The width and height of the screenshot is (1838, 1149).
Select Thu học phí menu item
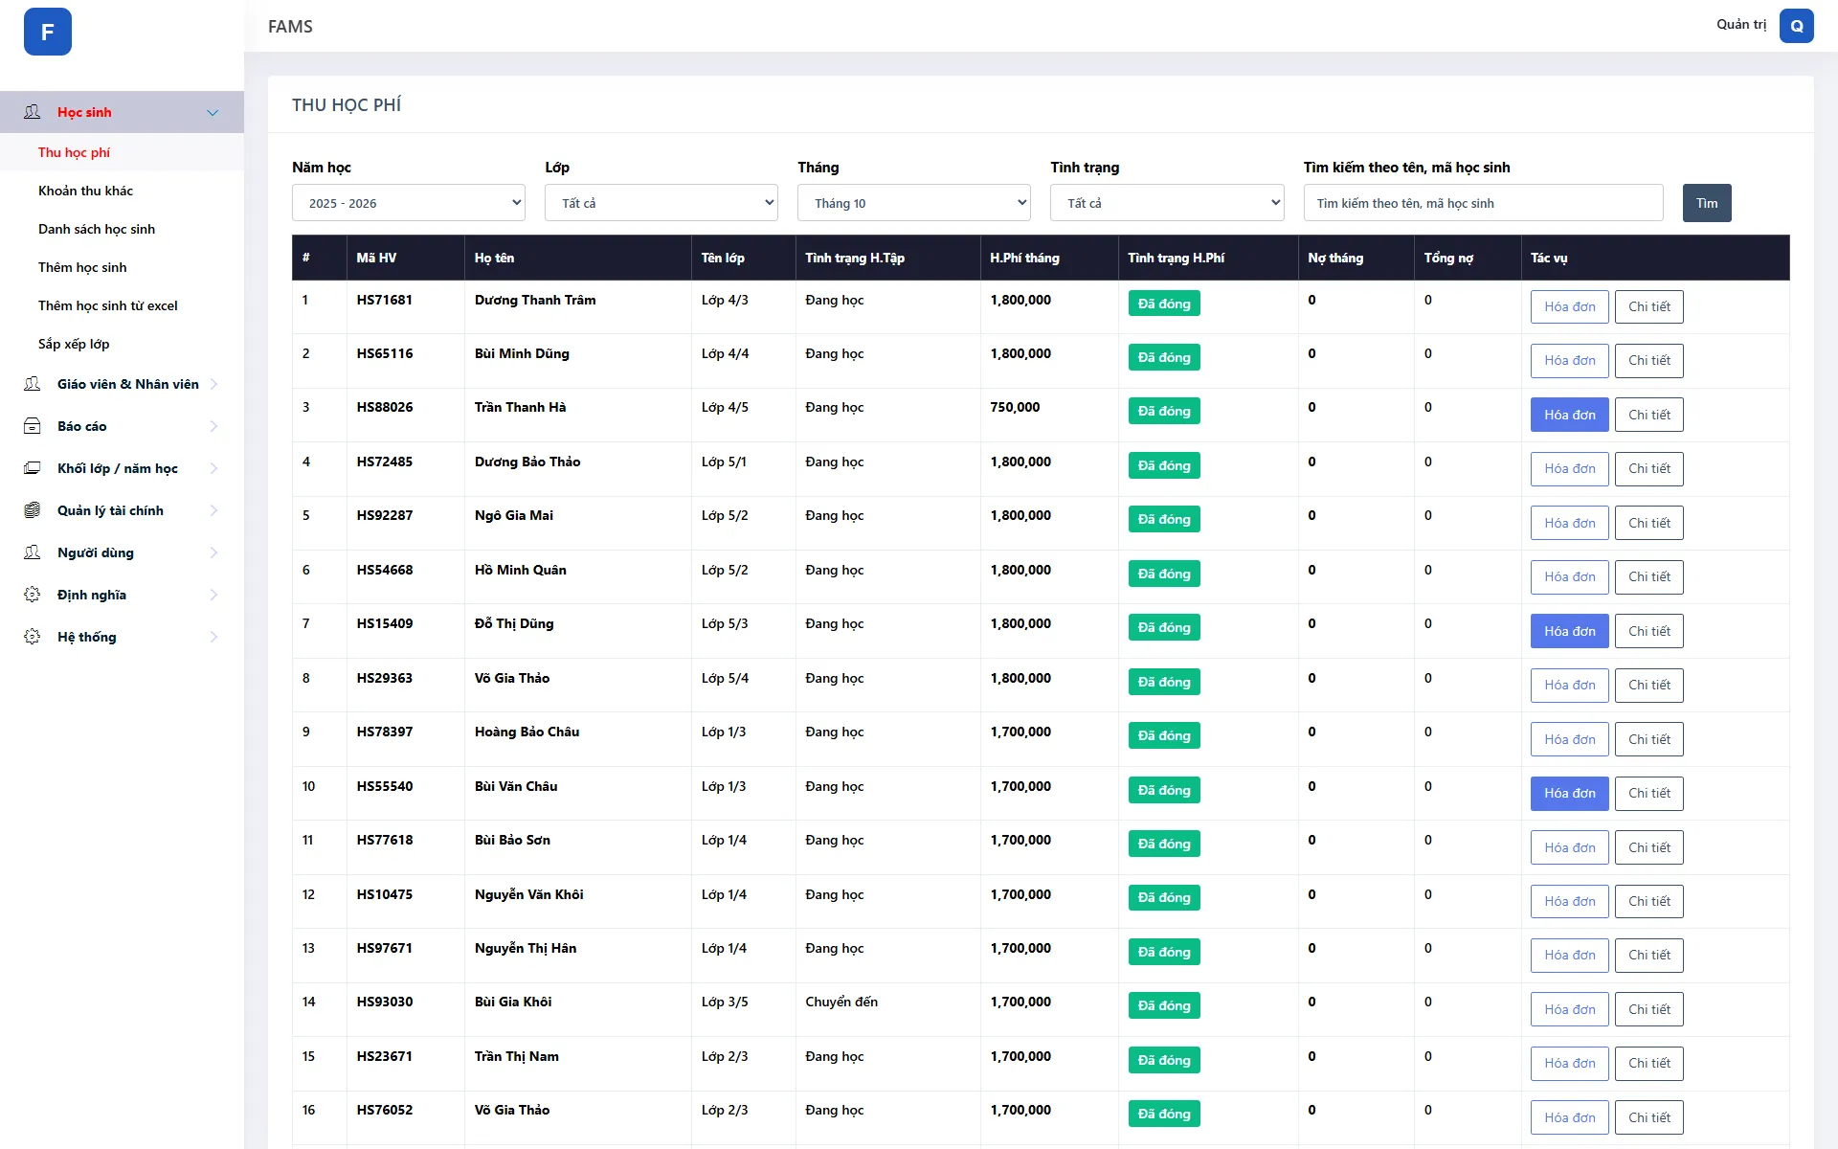click(74, 152)
